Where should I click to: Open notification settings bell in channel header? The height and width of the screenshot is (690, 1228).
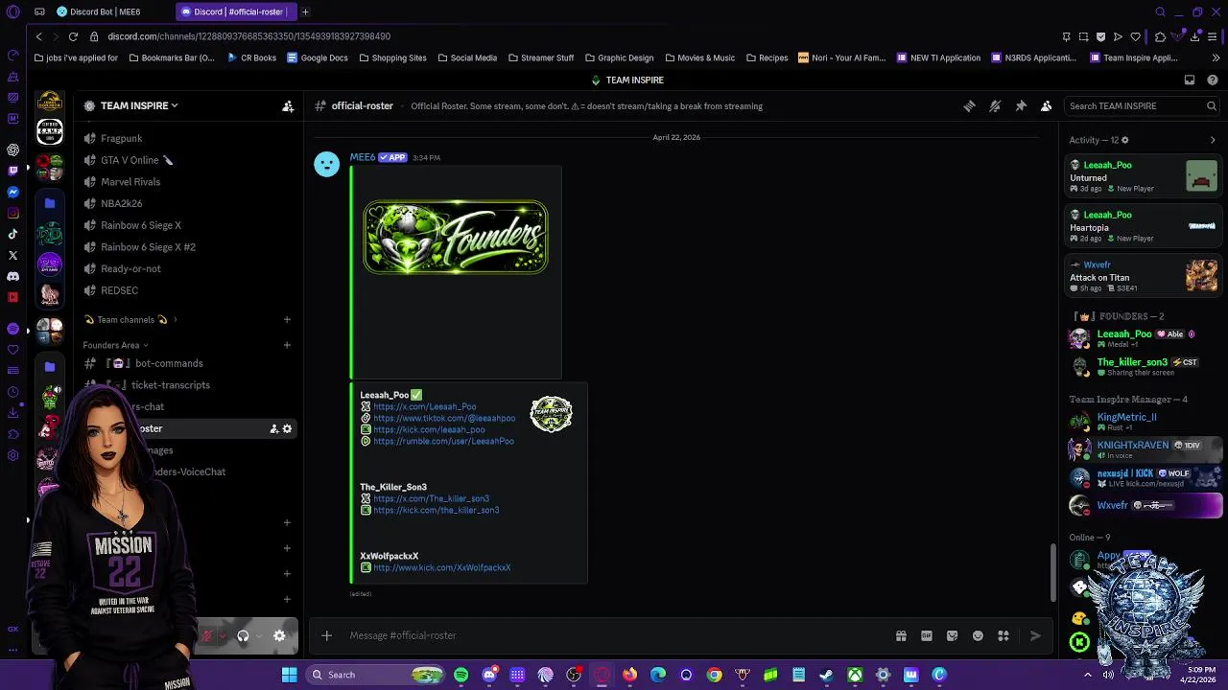click(x=995, y=106)
